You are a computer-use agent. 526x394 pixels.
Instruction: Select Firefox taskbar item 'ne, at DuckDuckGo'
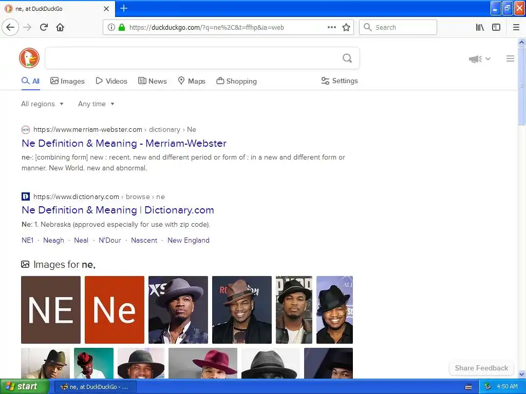click(x=95, y=387)
